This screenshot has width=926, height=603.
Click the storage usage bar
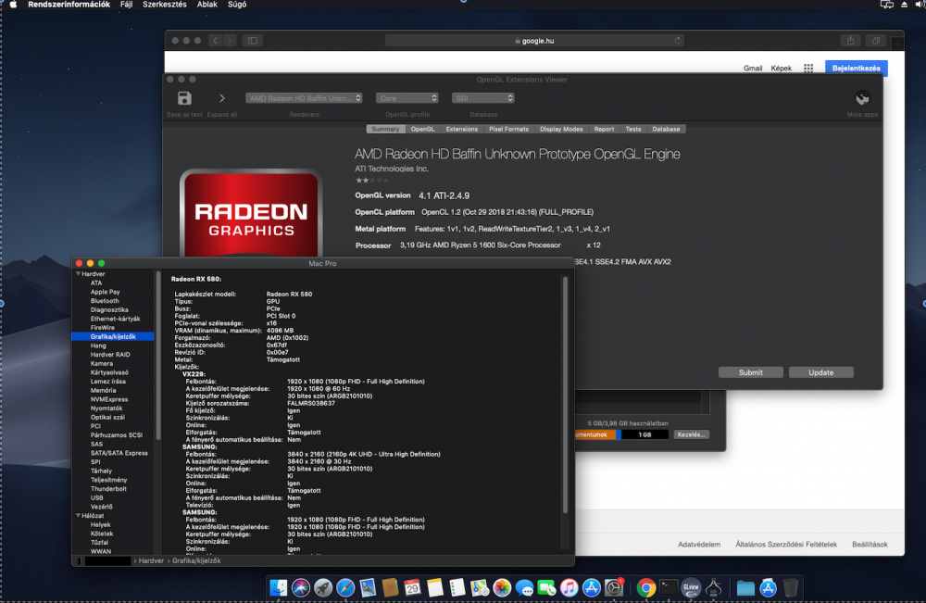(x=622, y=434)
